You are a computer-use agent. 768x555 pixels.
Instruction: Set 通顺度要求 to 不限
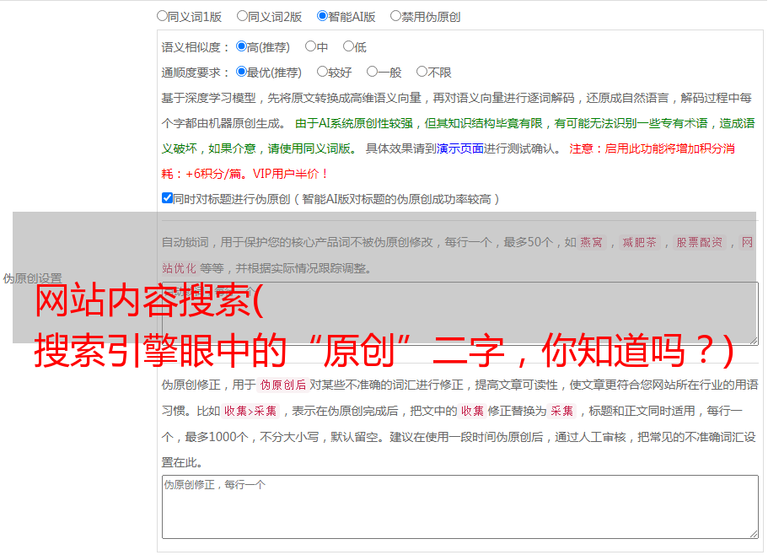[x=422, y=72]
